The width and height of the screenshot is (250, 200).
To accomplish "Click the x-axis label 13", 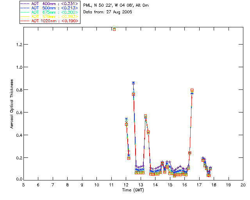I will [x=141, y=185].
